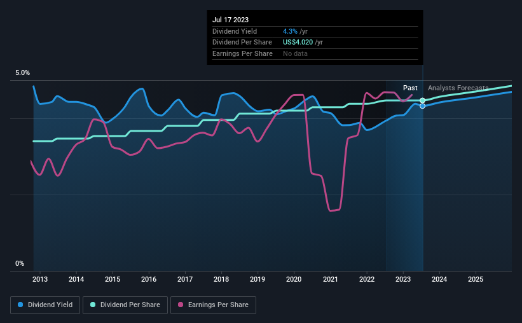Click the 2020 year label on axis
The height and width of the screenshot is (323, 522).
(x=294, y=279)
